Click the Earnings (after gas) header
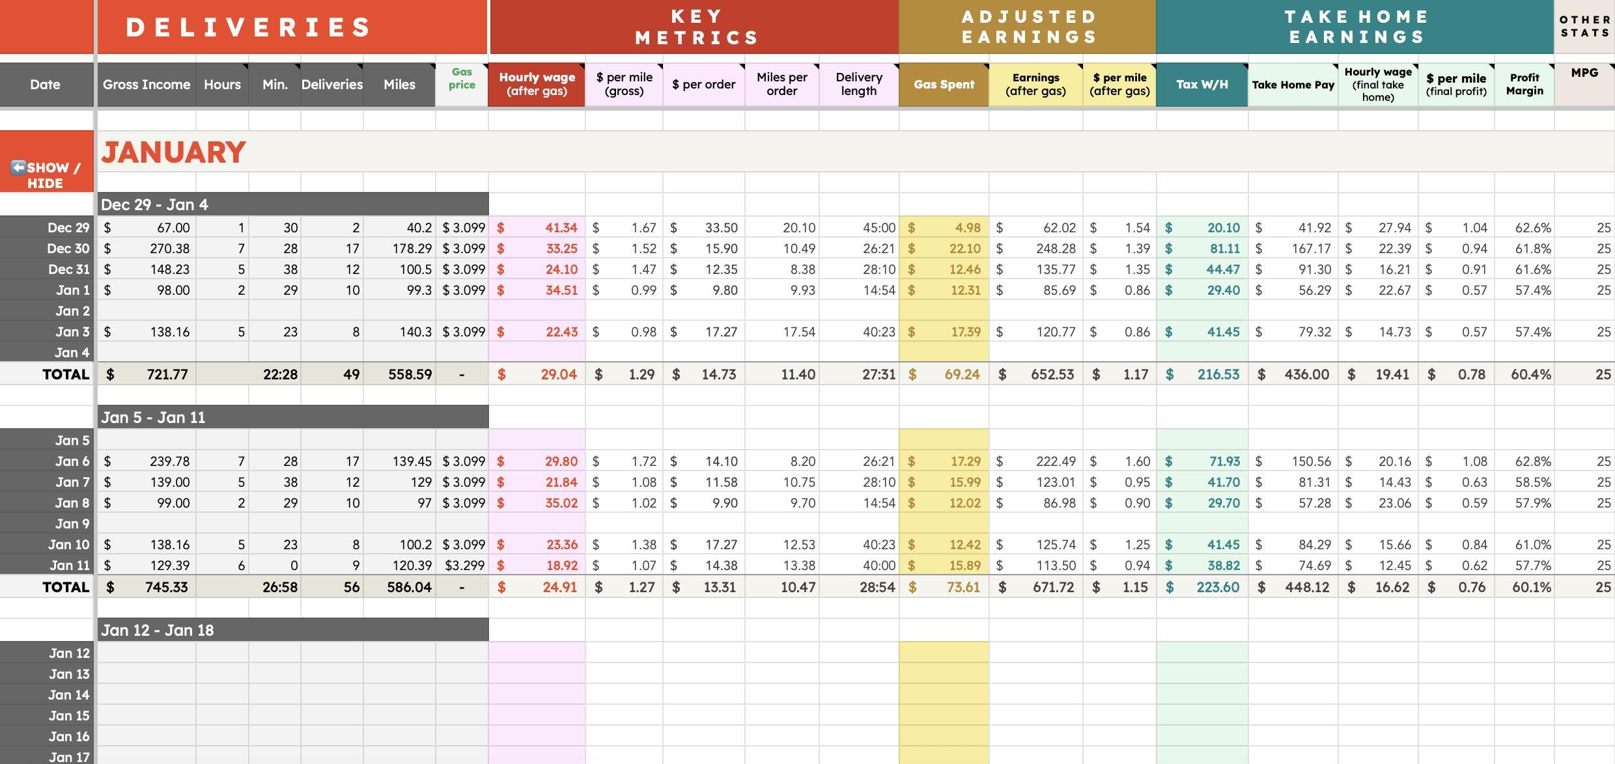Image resolution: width=1615 pixels, height=764 pixels. pos(1035,85)
